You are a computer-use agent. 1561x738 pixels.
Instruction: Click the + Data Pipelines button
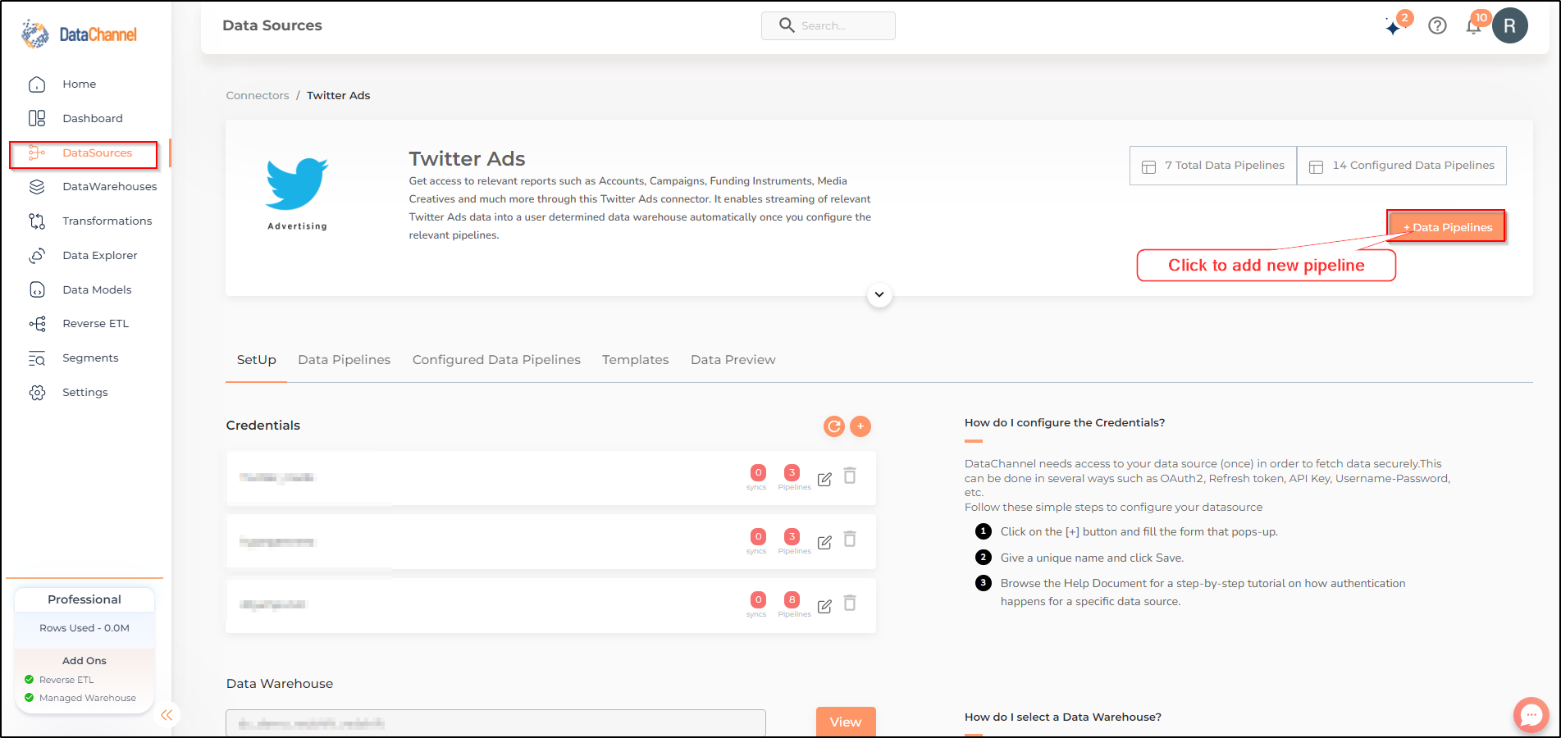pyautogui.click(x=1447, y=227)
